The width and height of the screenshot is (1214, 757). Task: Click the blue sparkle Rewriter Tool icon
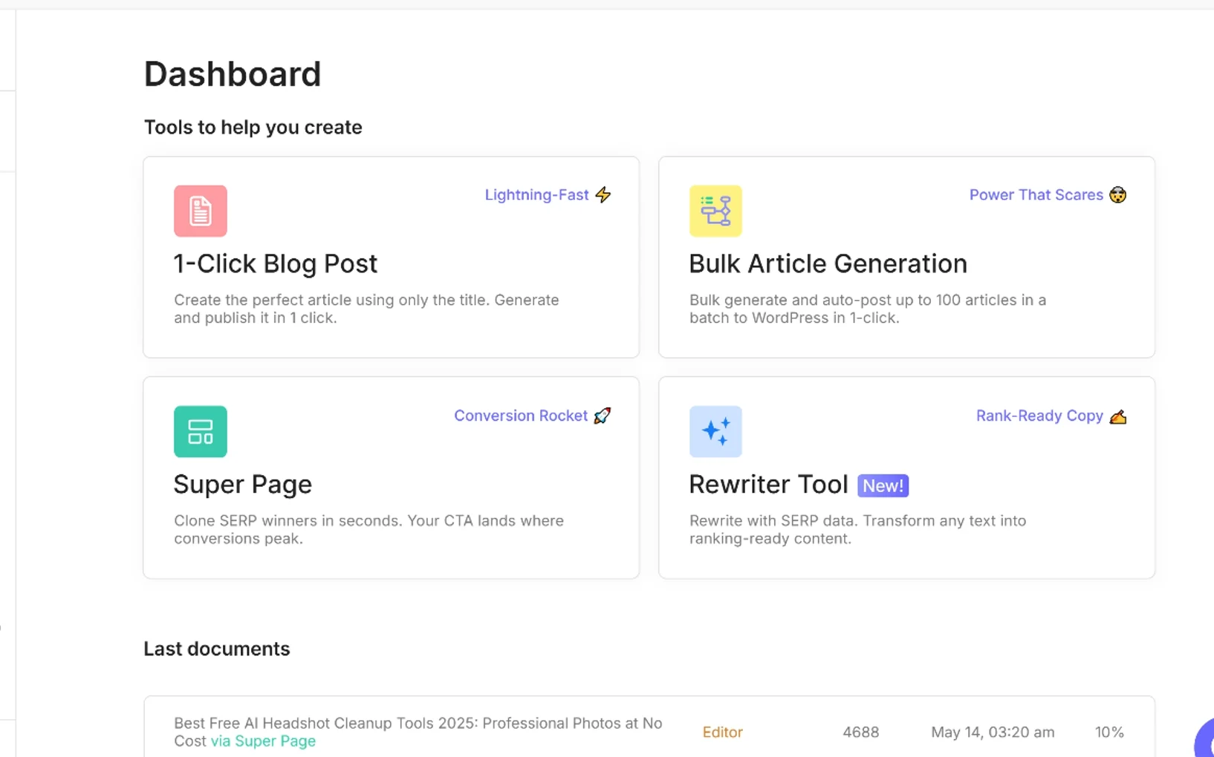tap(715, 431)
